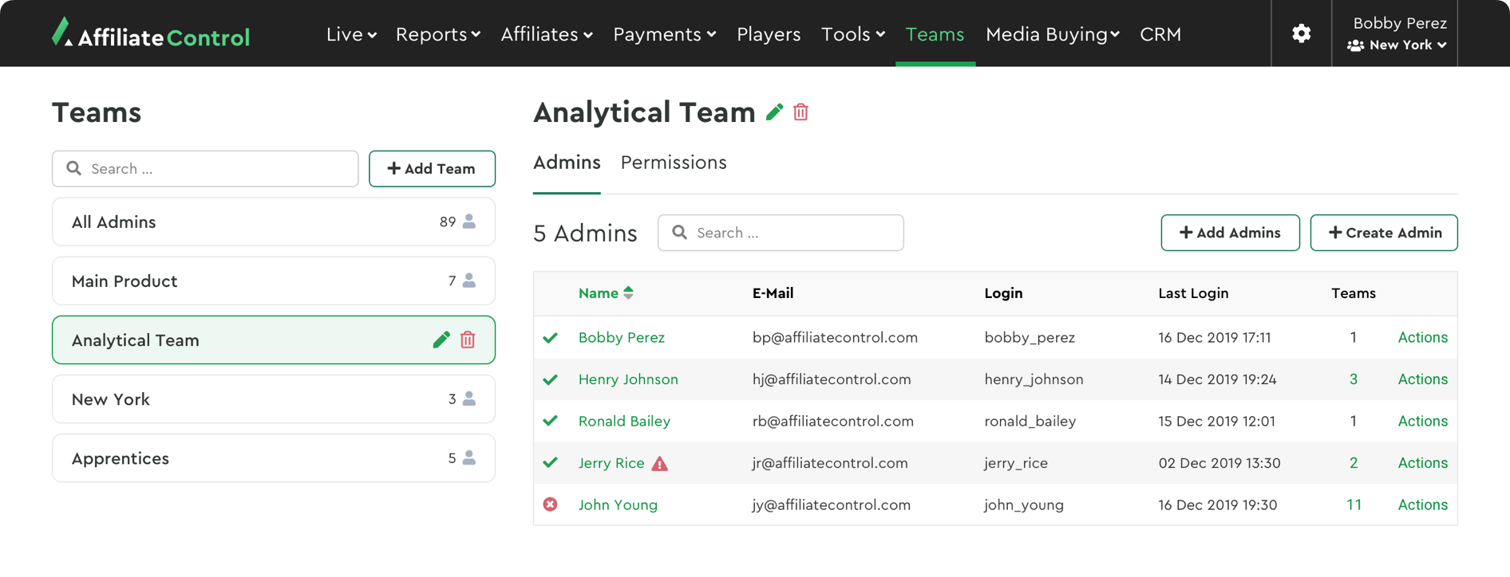This screenshot has width=1510, height=577.
Task: Click pencil edit icon beside Analytical Team heading
Action: coord(774,112)
